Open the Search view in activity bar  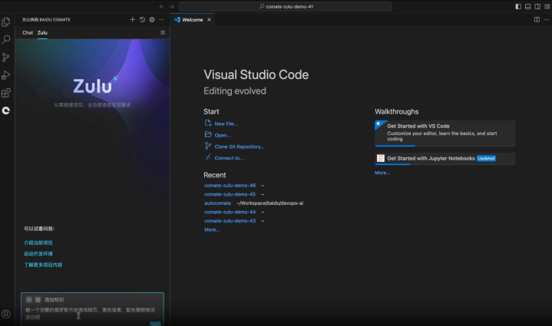(6, 39)
